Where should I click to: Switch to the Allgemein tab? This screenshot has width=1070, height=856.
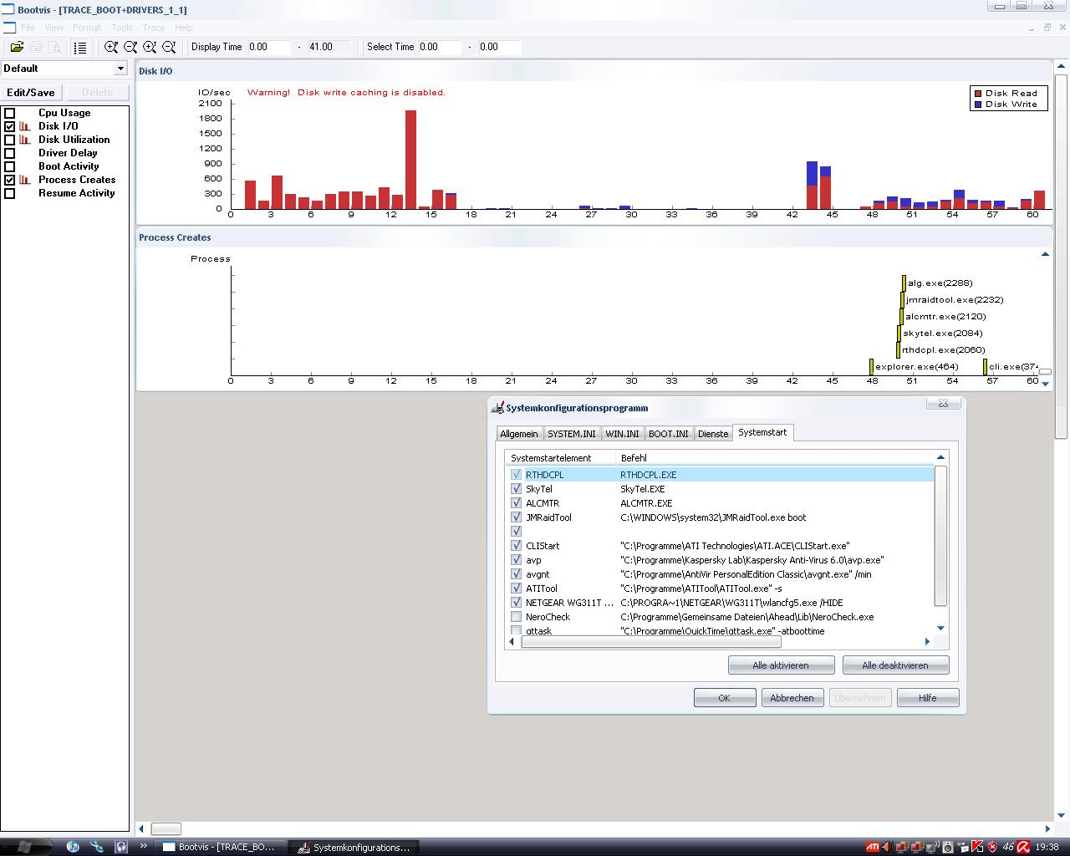[x=519, y=434]
